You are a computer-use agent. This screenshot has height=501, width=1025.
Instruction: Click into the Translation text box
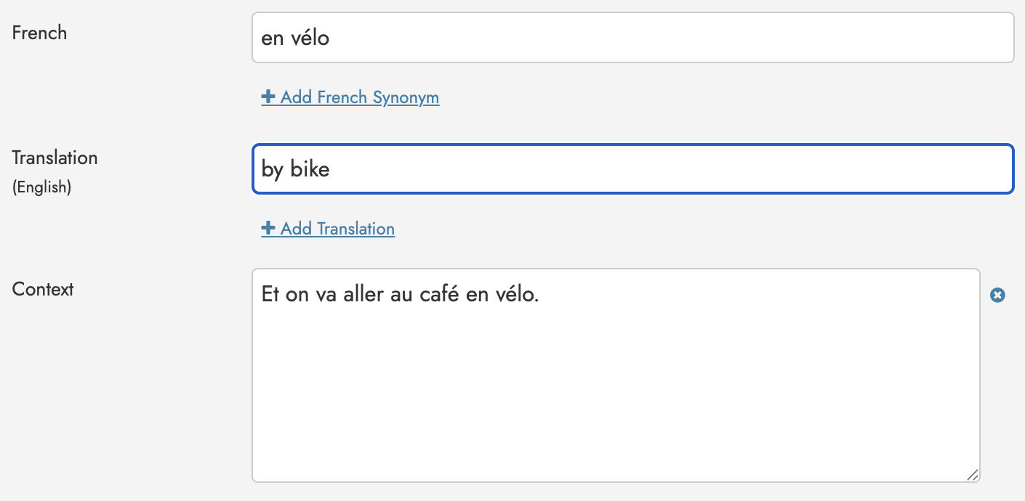click(x=632, y=169)
